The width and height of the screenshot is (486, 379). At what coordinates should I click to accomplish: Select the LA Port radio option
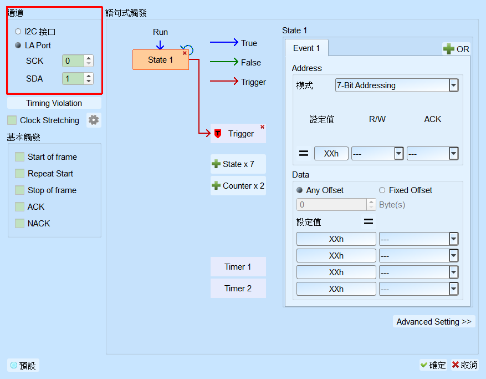point(18,46)
